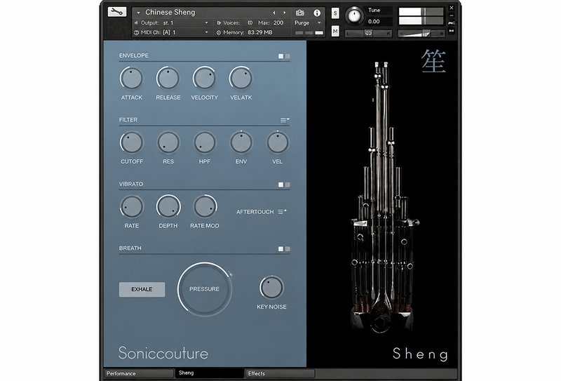Click the Sheng instrument image
The height and width of the screenshot is (381, 561).
click(382, 197)
